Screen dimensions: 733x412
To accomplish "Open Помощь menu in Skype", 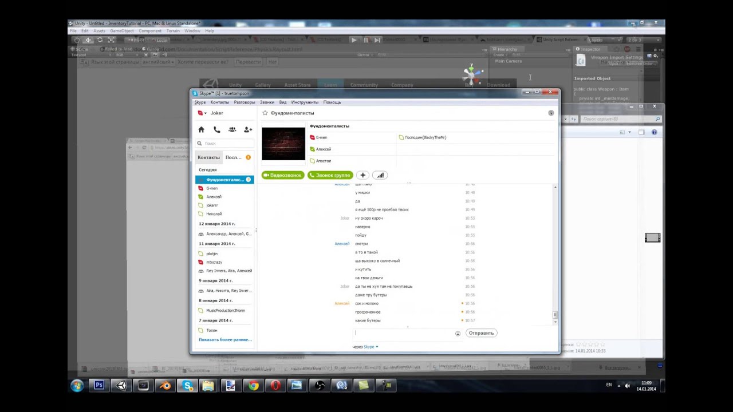I will coord(332,102).
